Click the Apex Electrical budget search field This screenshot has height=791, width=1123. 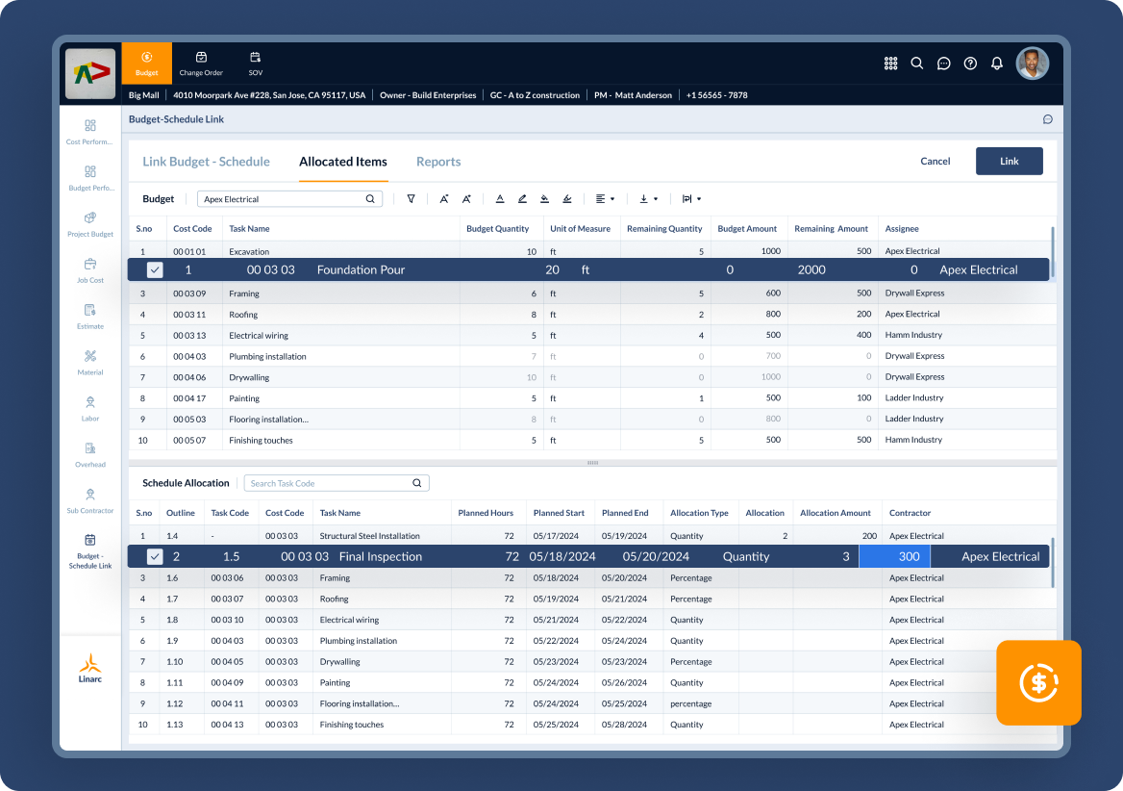click(289, 199)
